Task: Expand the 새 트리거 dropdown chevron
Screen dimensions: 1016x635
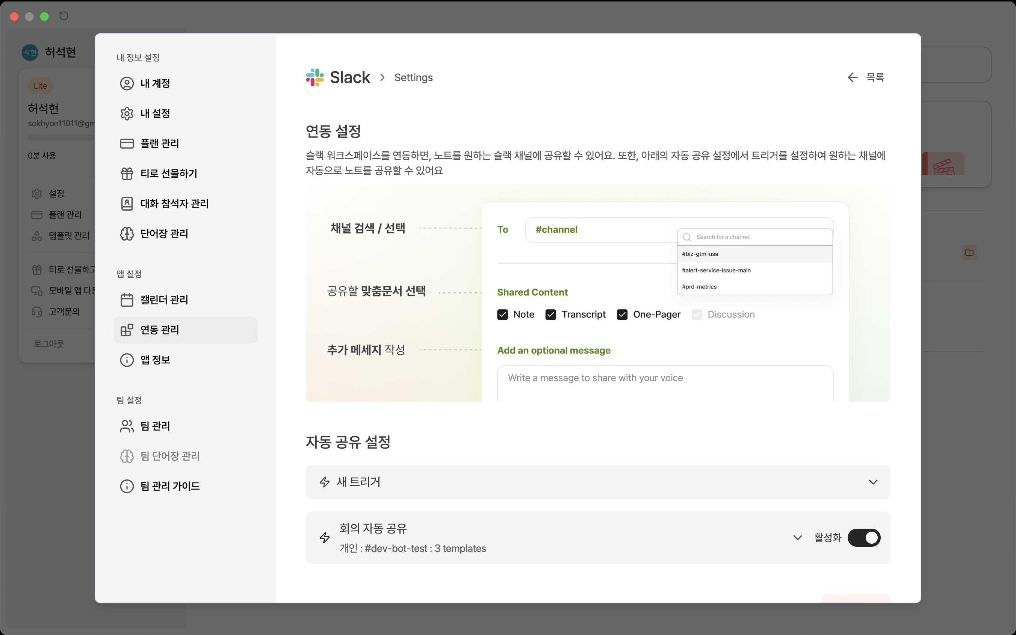Action: click(x=873, y=482)
